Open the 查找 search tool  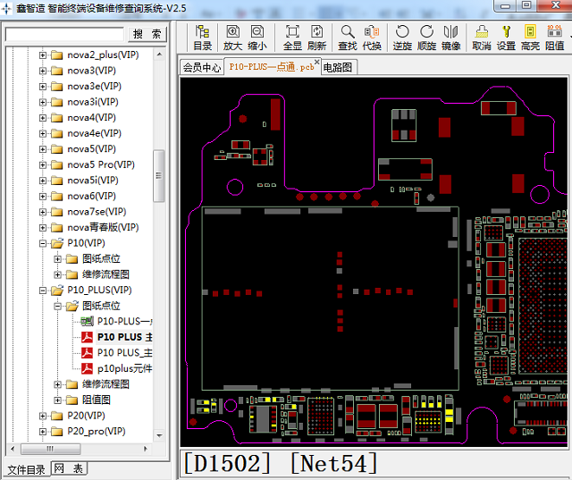348,38
